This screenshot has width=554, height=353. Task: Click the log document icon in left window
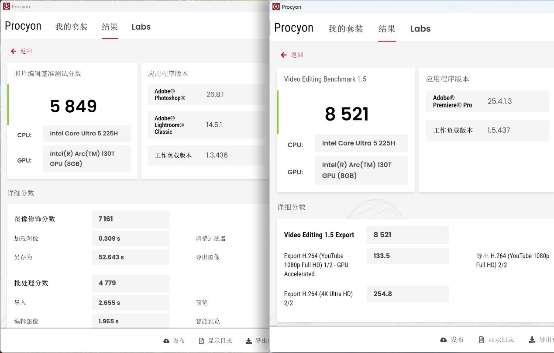click(x=201, y=341)
